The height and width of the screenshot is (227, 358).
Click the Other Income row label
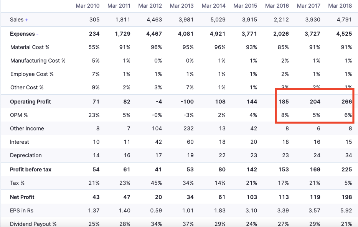tap(27, 128)
